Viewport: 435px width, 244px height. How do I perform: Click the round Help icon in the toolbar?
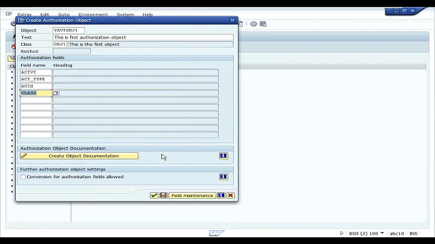(253, 24)
